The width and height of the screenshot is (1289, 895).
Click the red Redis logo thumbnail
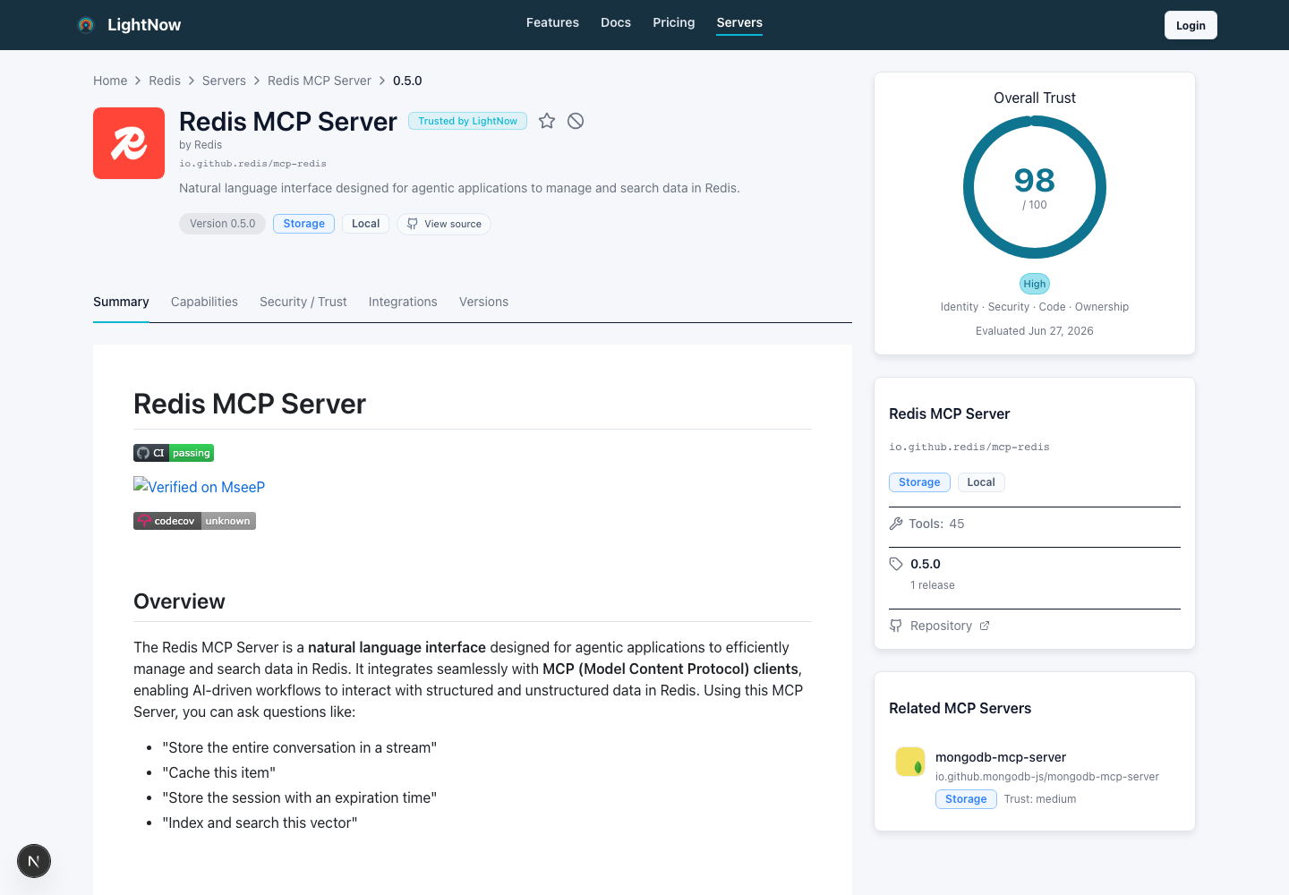click(x=129, y=143)
